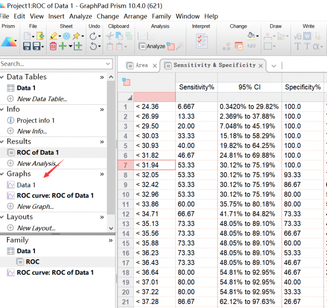Open the dropdown arrow beside the Prism logo
Image resolution: width=327 pixels, height=308 pixels.
coord(16,41)
